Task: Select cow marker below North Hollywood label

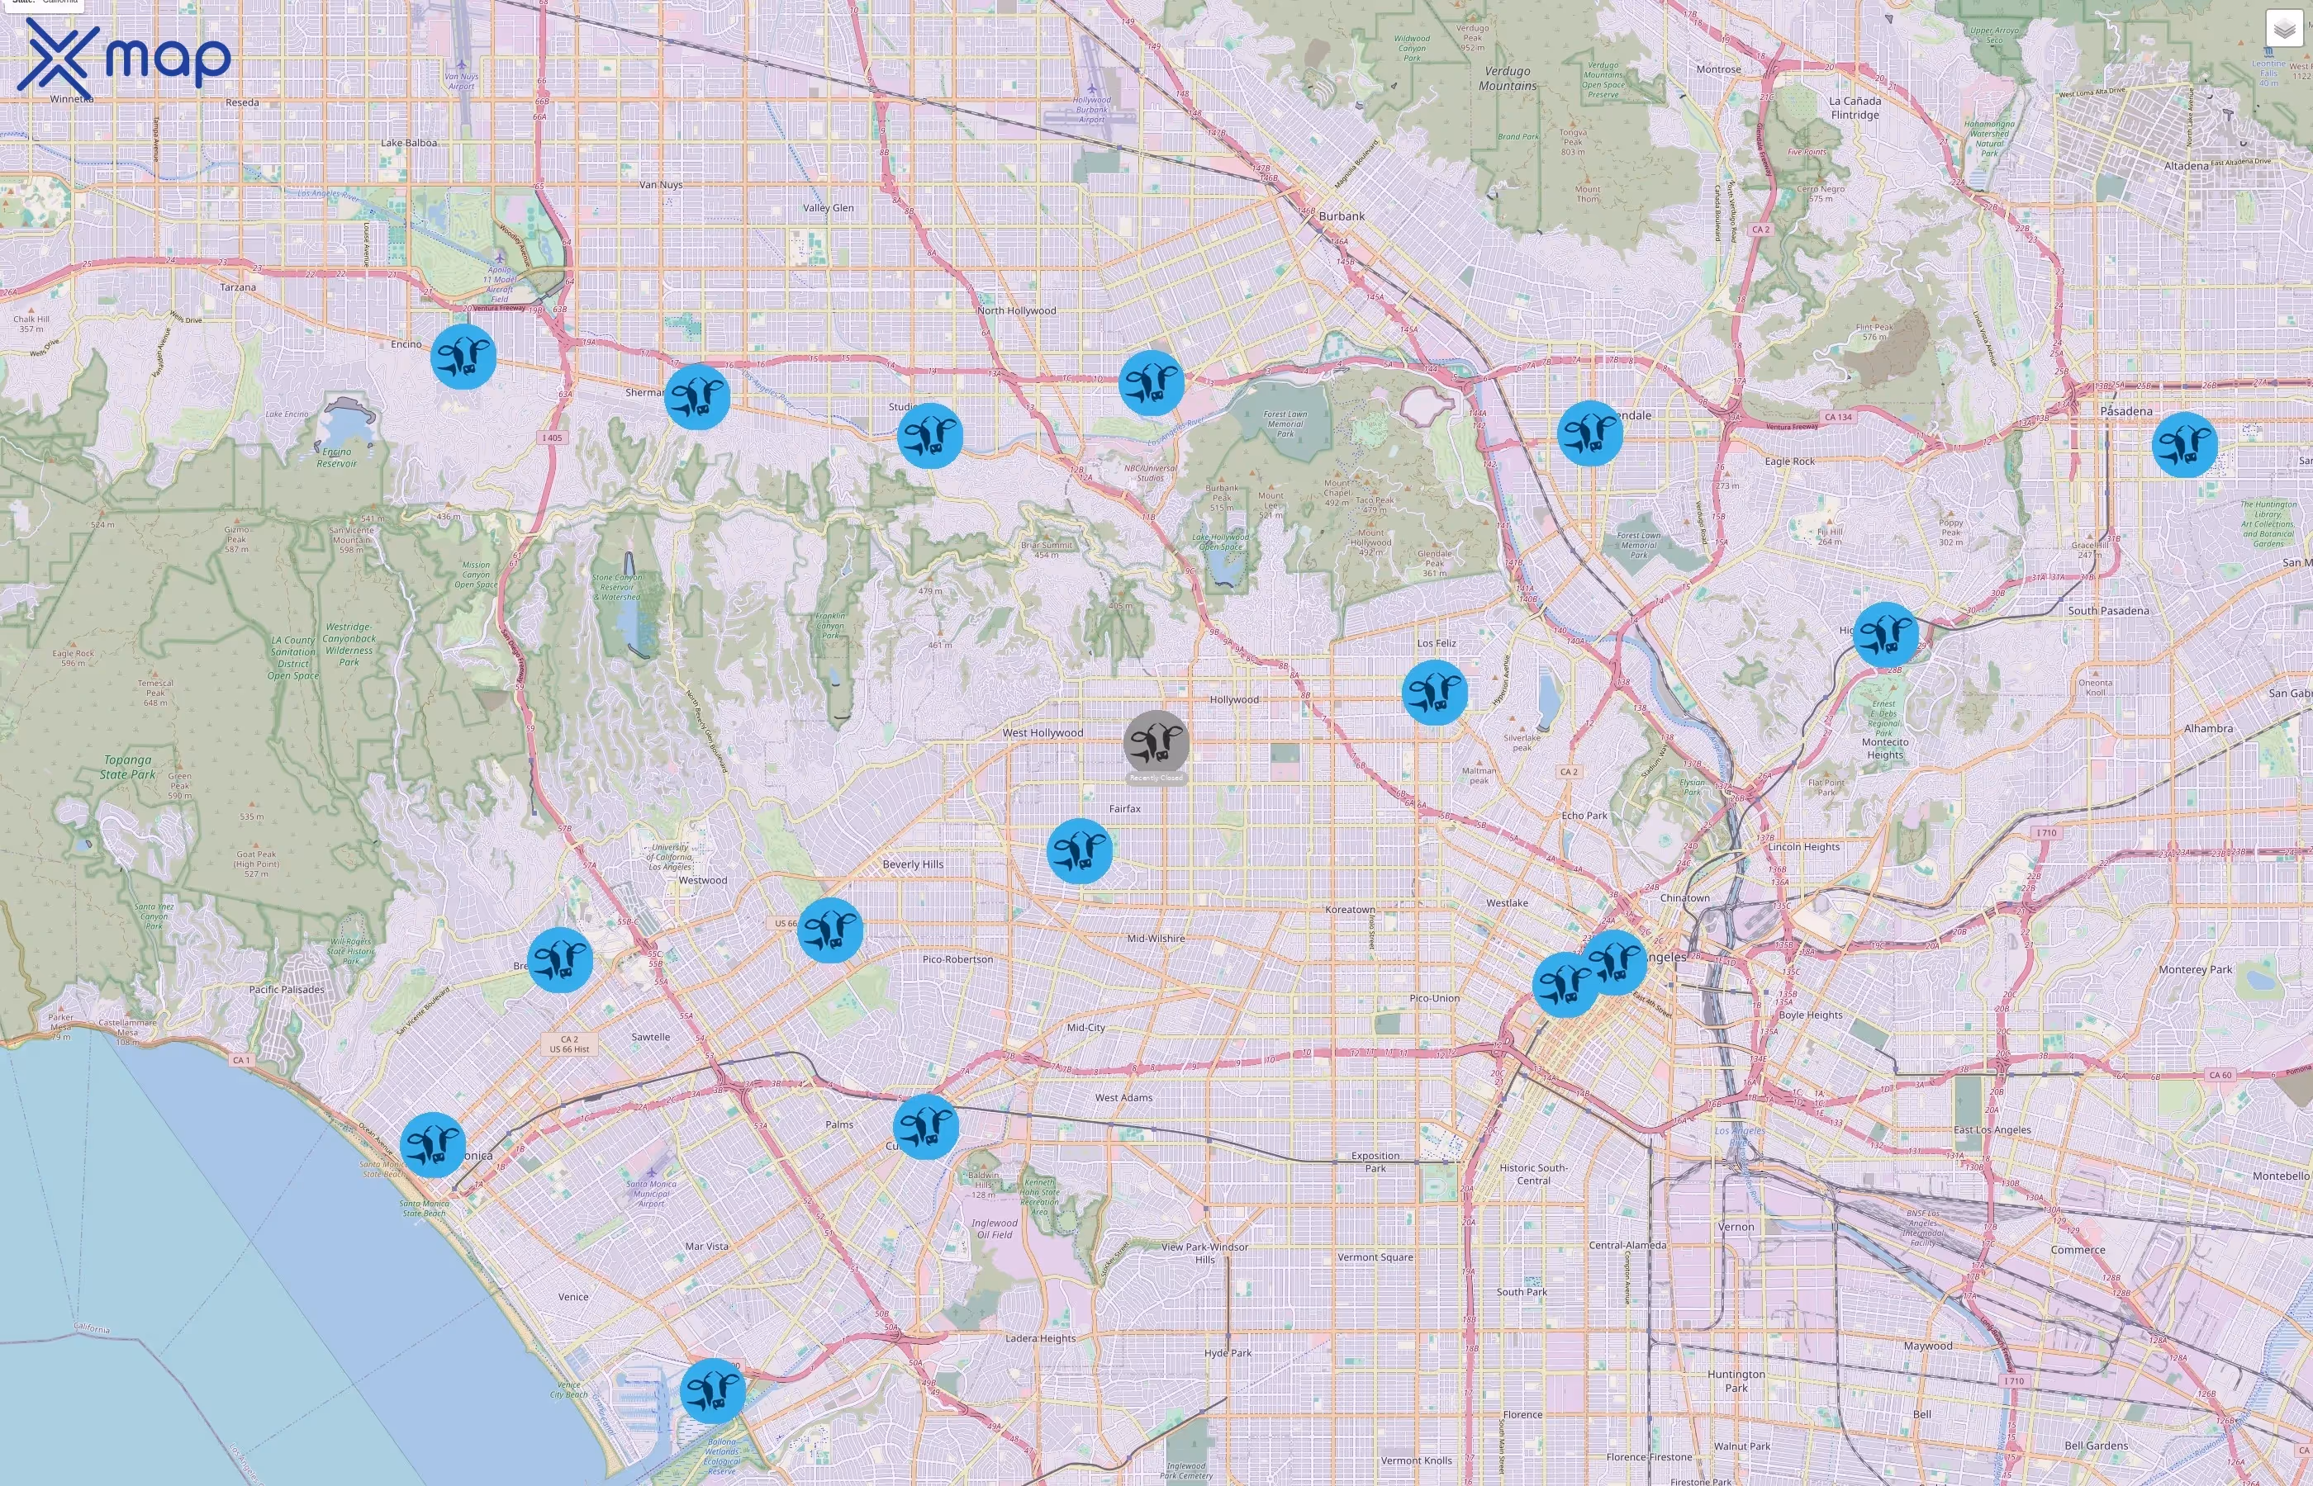Action: click(1151, 383)
